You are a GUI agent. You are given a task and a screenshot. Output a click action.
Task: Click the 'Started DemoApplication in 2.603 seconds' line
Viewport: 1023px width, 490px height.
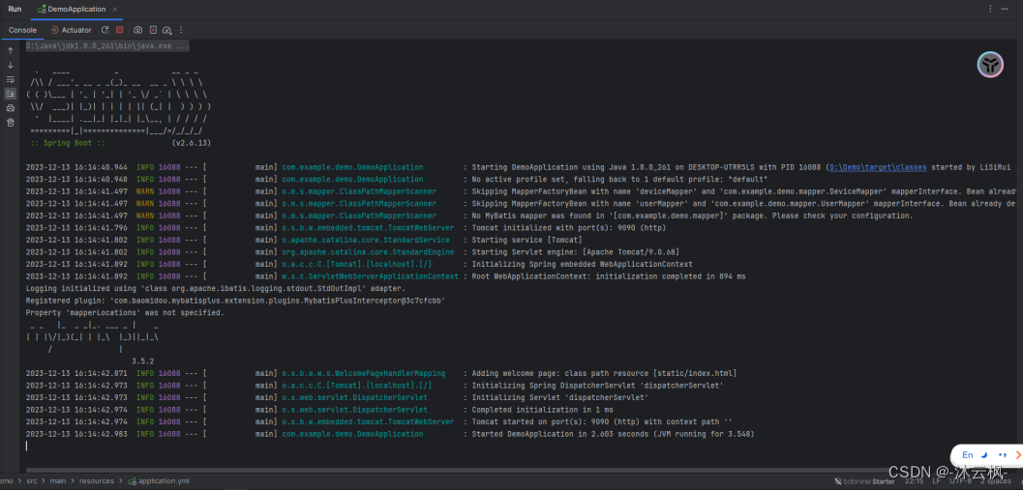[x=391, y=434]
